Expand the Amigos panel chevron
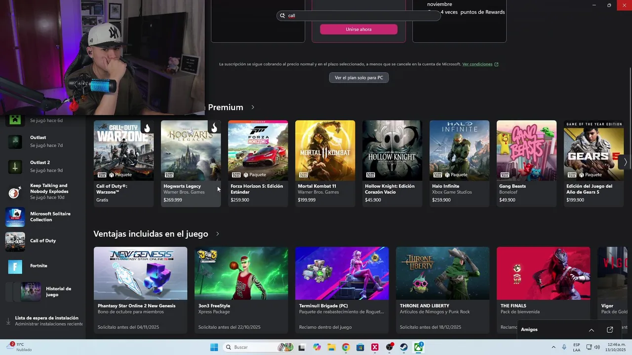 [591, 330]
